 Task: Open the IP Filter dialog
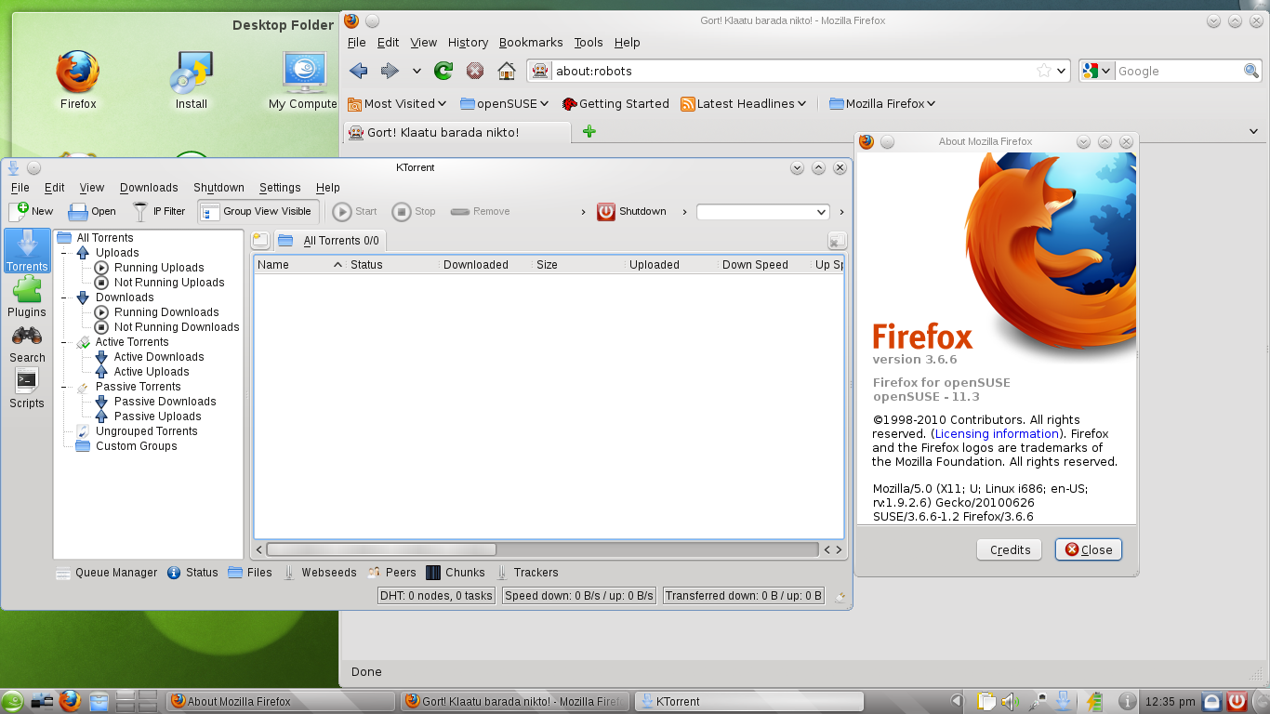coord(159,211)
